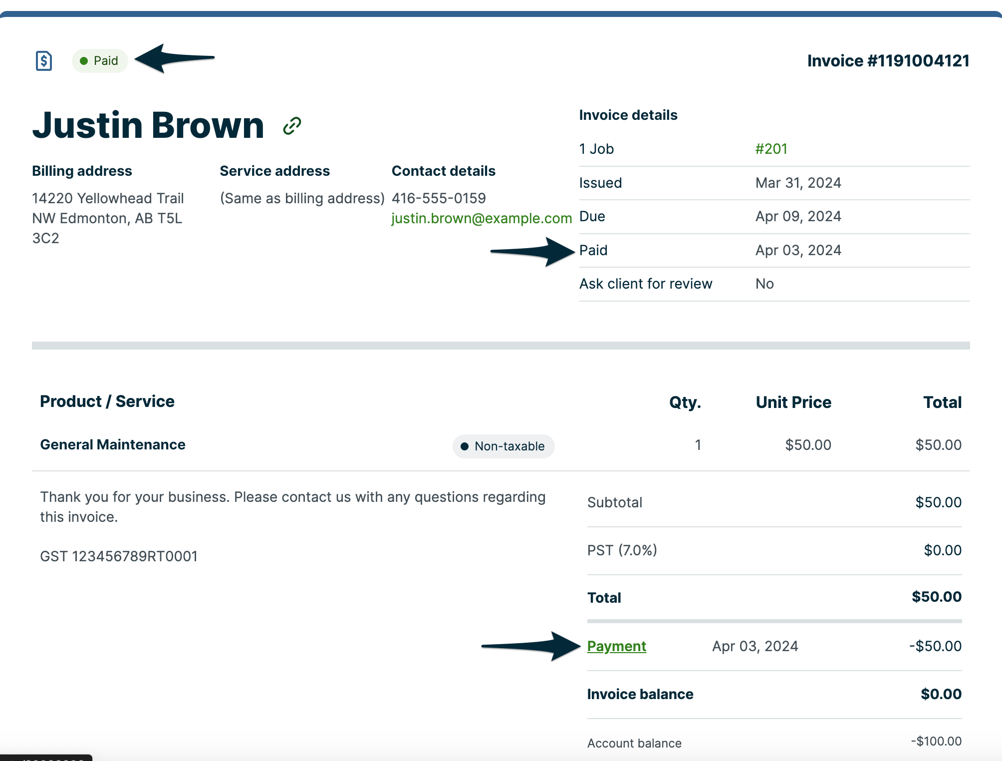Click the justin.brown@example.com email link

481,218
